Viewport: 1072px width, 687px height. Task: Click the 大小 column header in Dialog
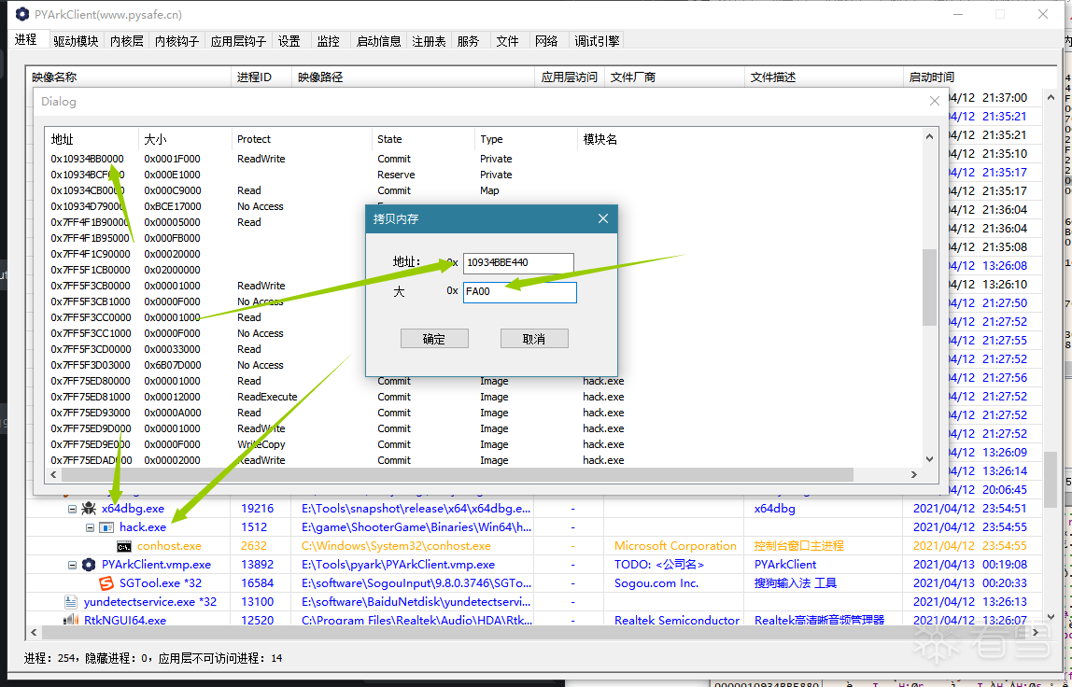pos(185,139)
